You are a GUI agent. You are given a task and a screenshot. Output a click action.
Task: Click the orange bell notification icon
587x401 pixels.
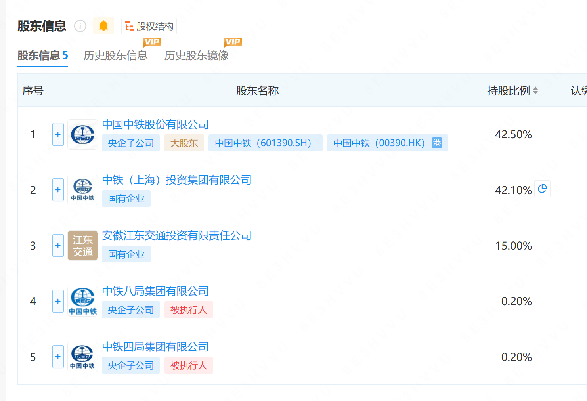[x=103, y=26]
